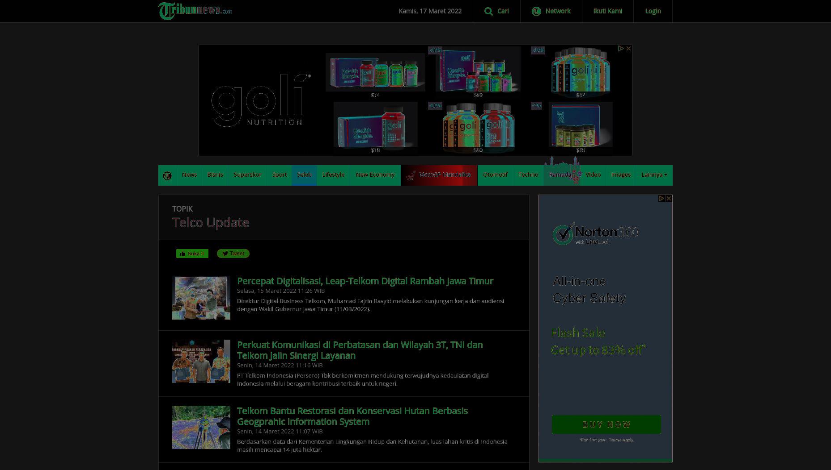Viewport: 831px width, 470px height.
Task: Open the Ikuti Kami menu
Action: tap(607, 11)
